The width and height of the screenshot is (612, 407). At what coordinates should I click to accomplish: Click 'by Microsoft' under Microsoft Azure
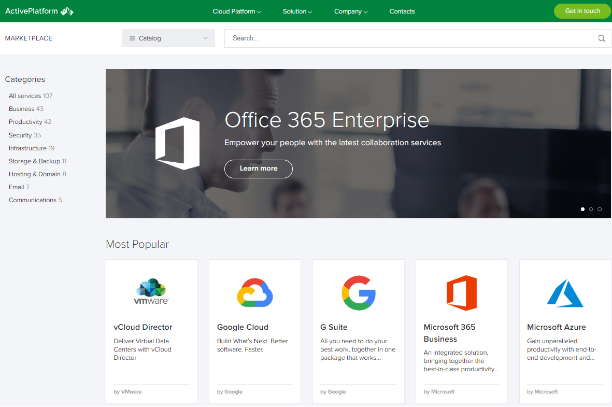(x=543, y=392)
